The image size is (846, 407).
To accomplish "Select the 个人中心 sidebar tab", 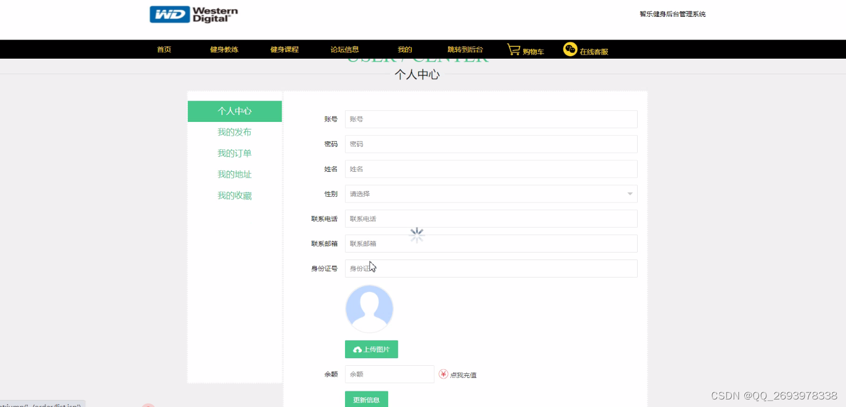I will point(234,111).
